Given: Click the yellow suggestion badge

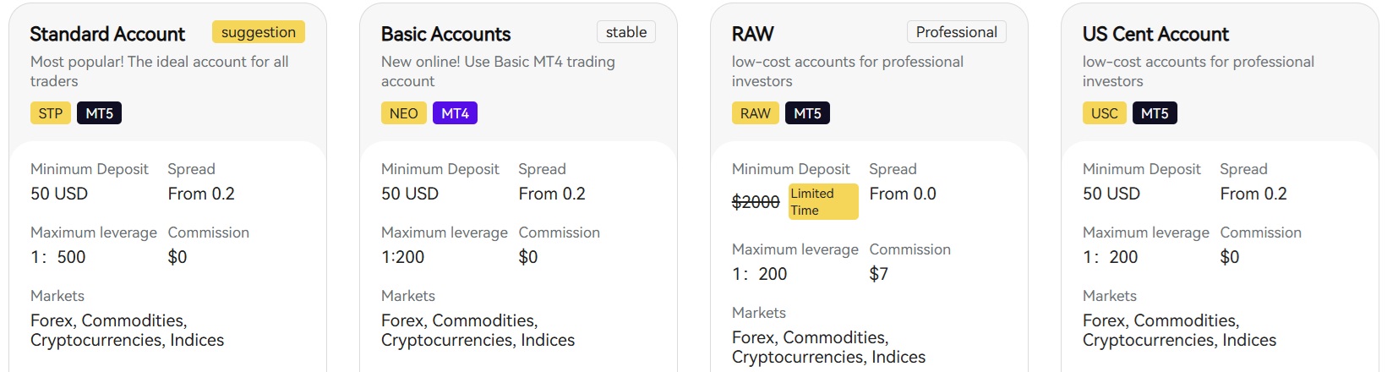Looking at the screenshot, I should pos(258,32).
